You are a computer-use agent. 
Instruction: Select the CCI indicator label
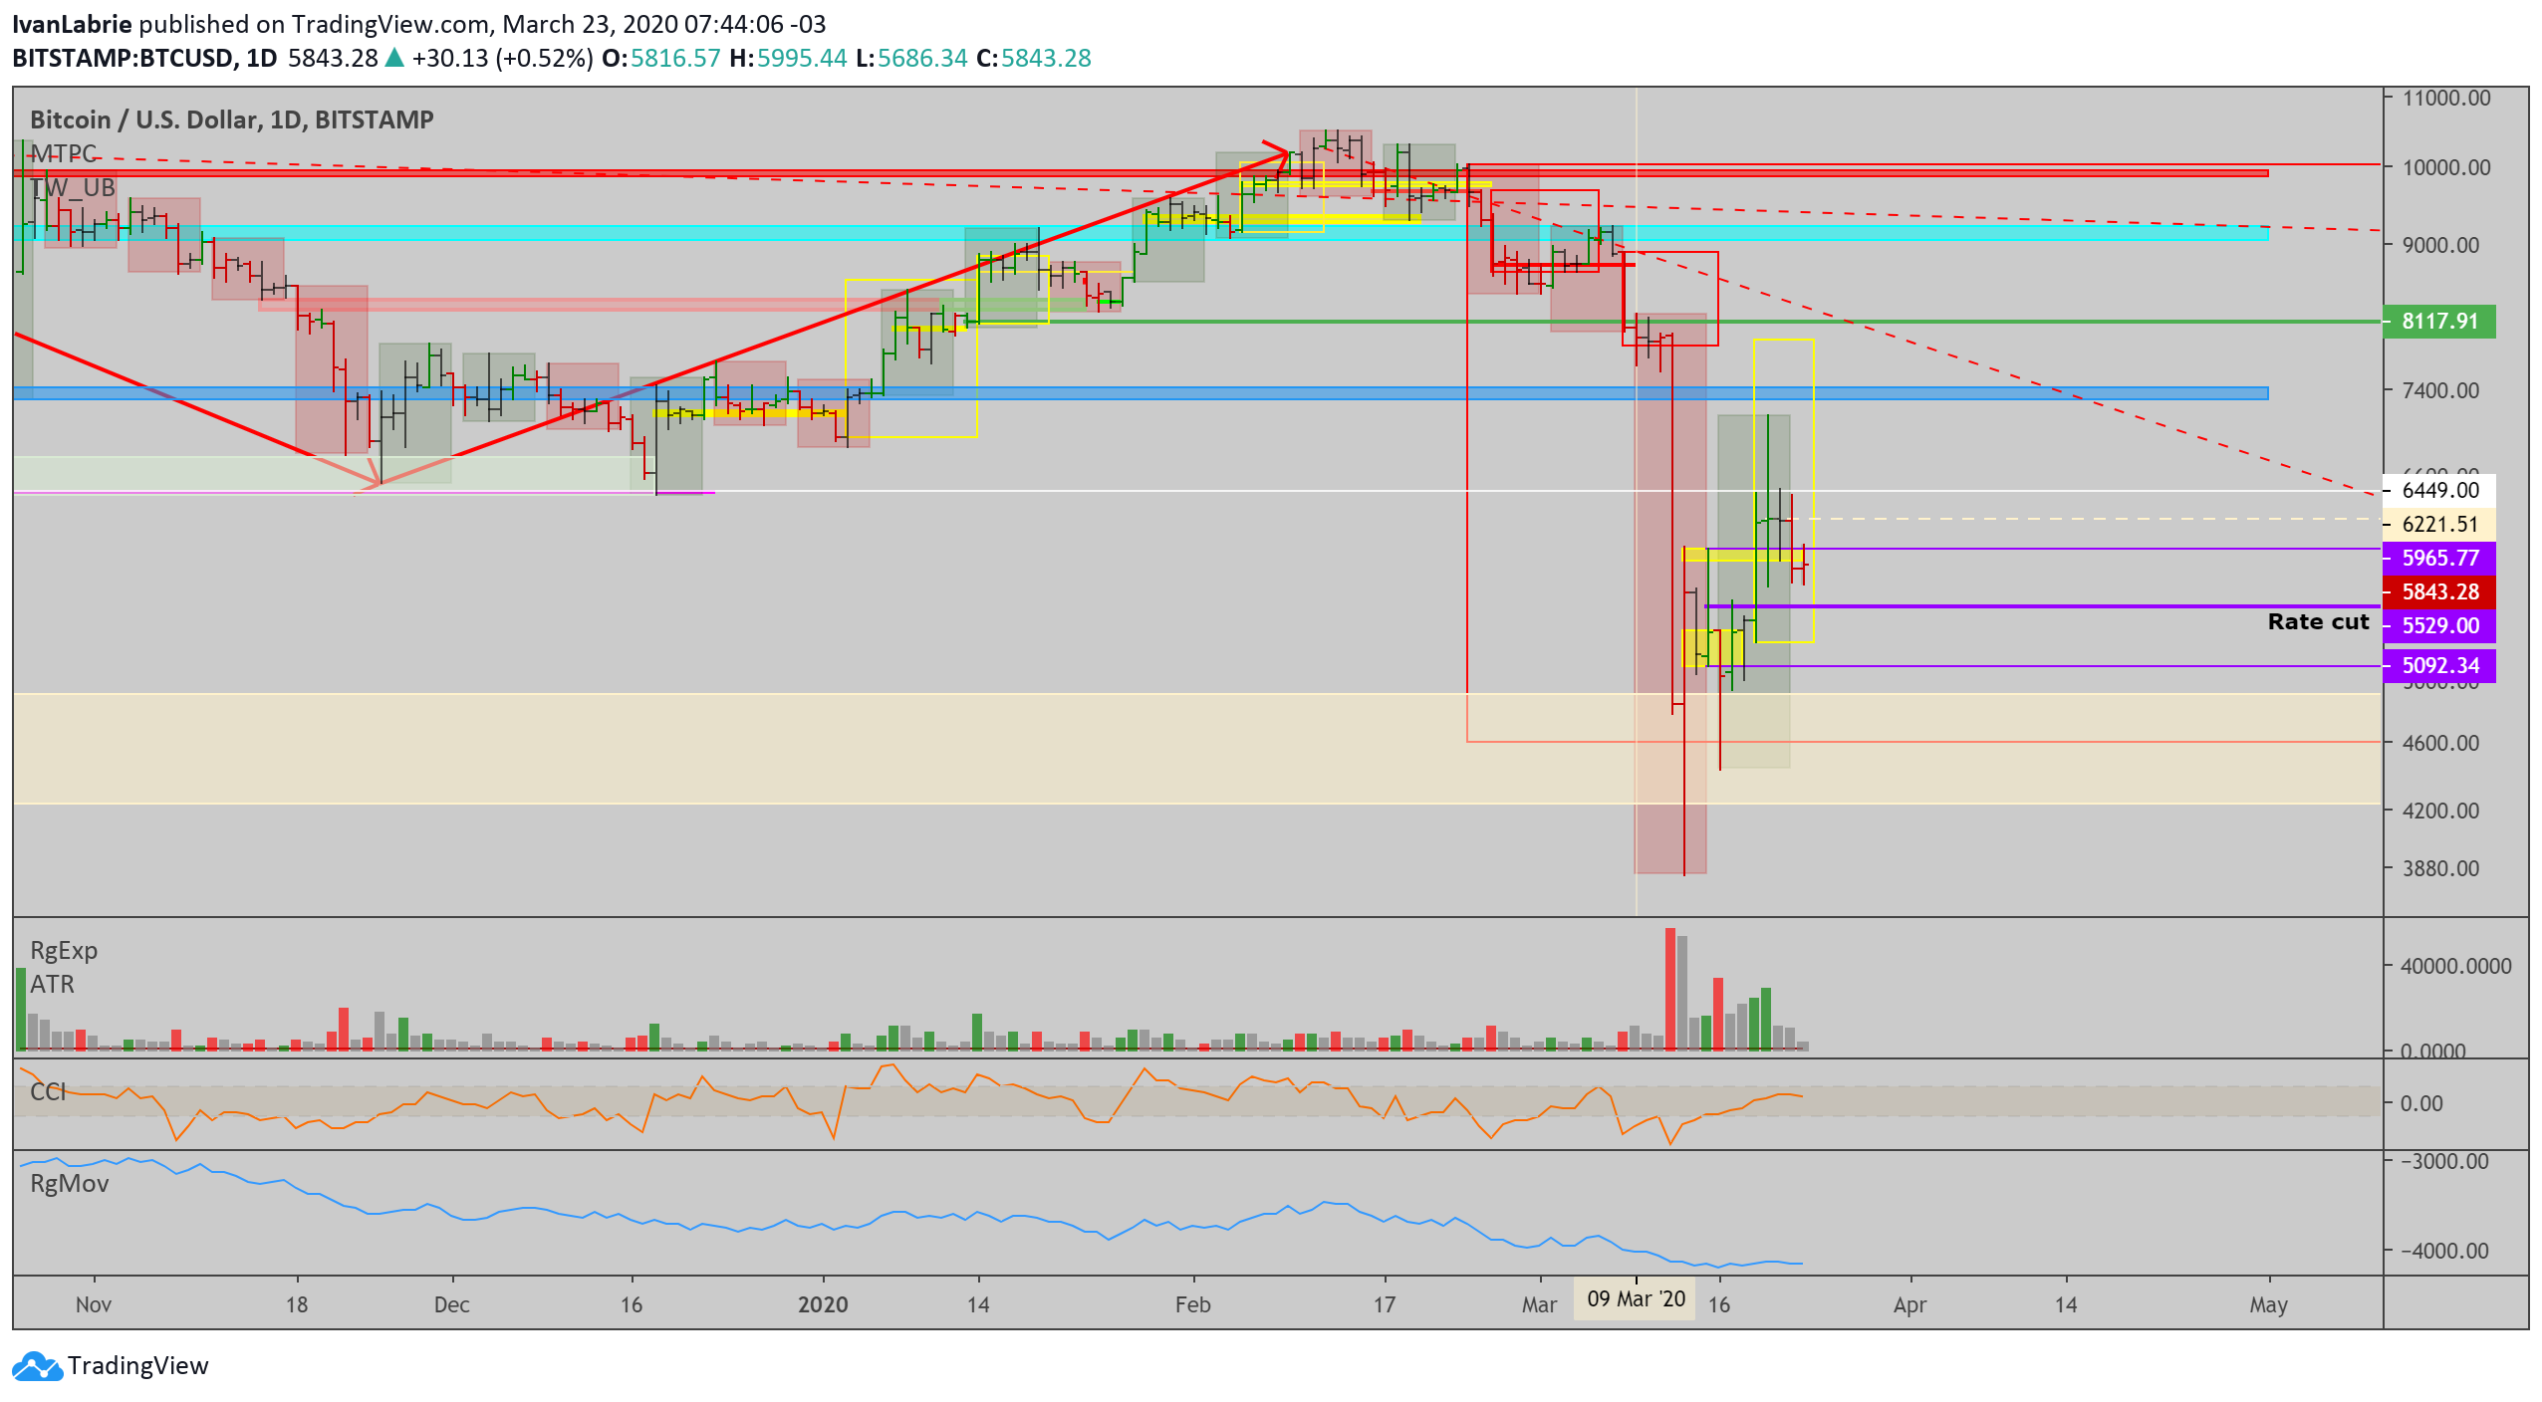tap(48, 1091)
